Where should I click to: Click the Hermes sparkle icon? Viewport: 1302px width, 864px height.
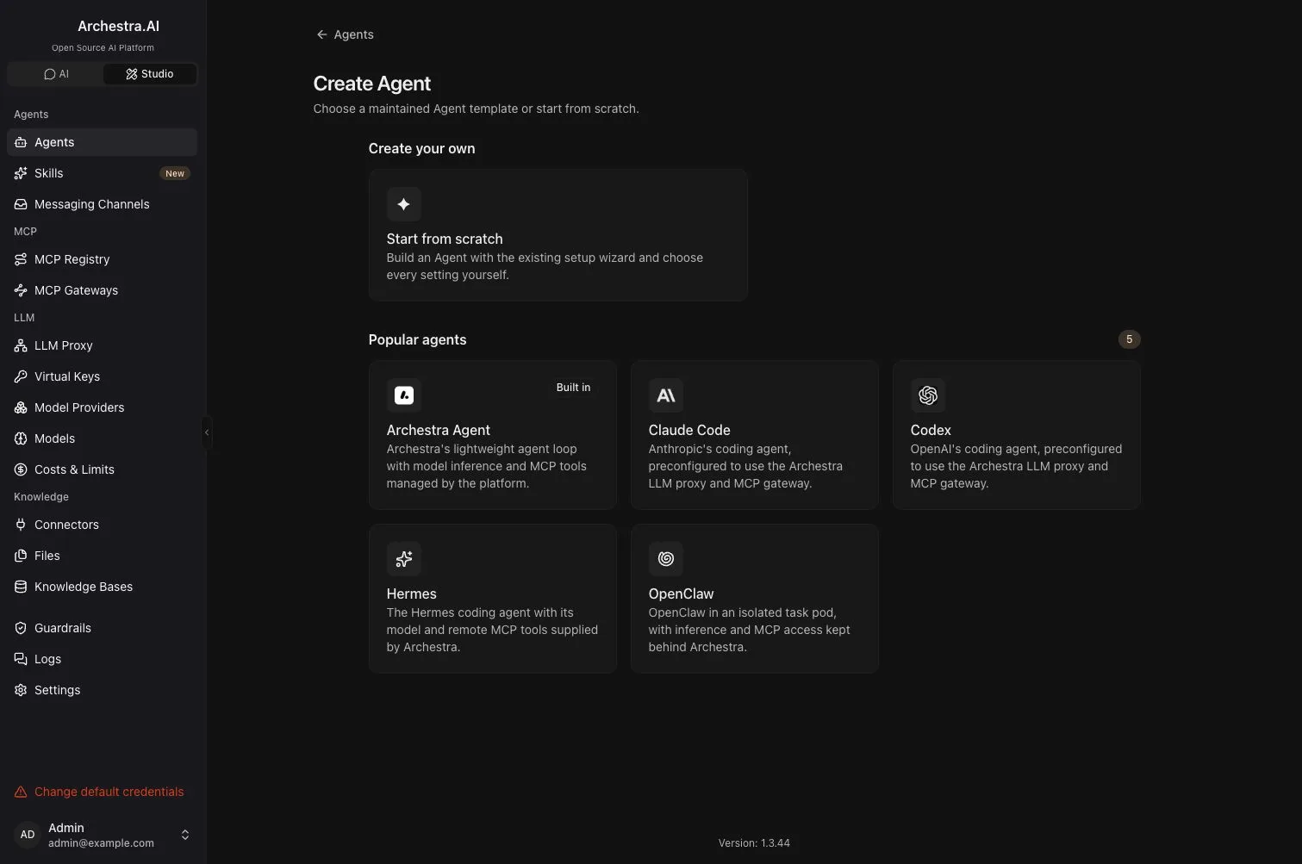point(403,559)
